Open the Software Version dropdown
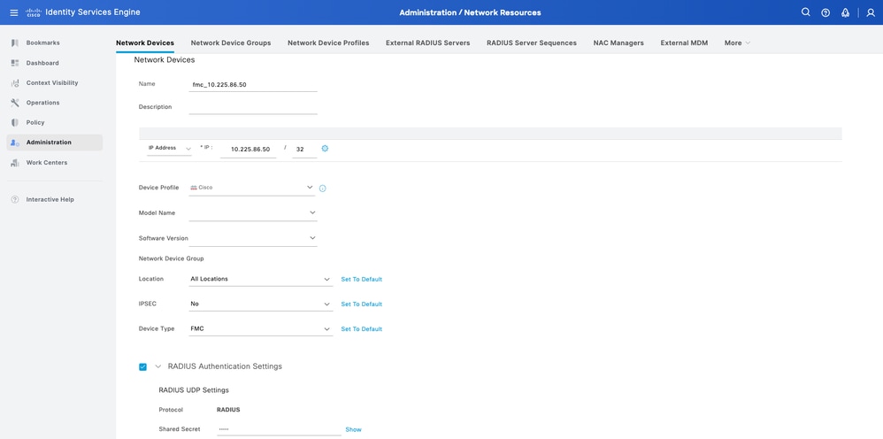This screenshot has width=883, height=439. click(x=253, y=238)
